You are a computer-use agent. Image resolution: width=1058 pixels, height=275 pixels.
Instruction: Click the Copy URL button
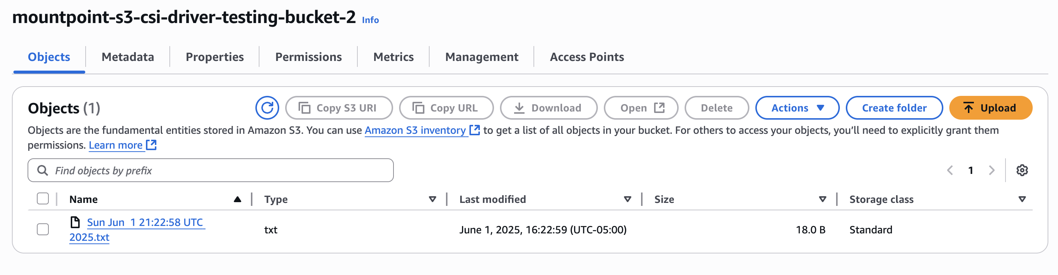point(446,108)
